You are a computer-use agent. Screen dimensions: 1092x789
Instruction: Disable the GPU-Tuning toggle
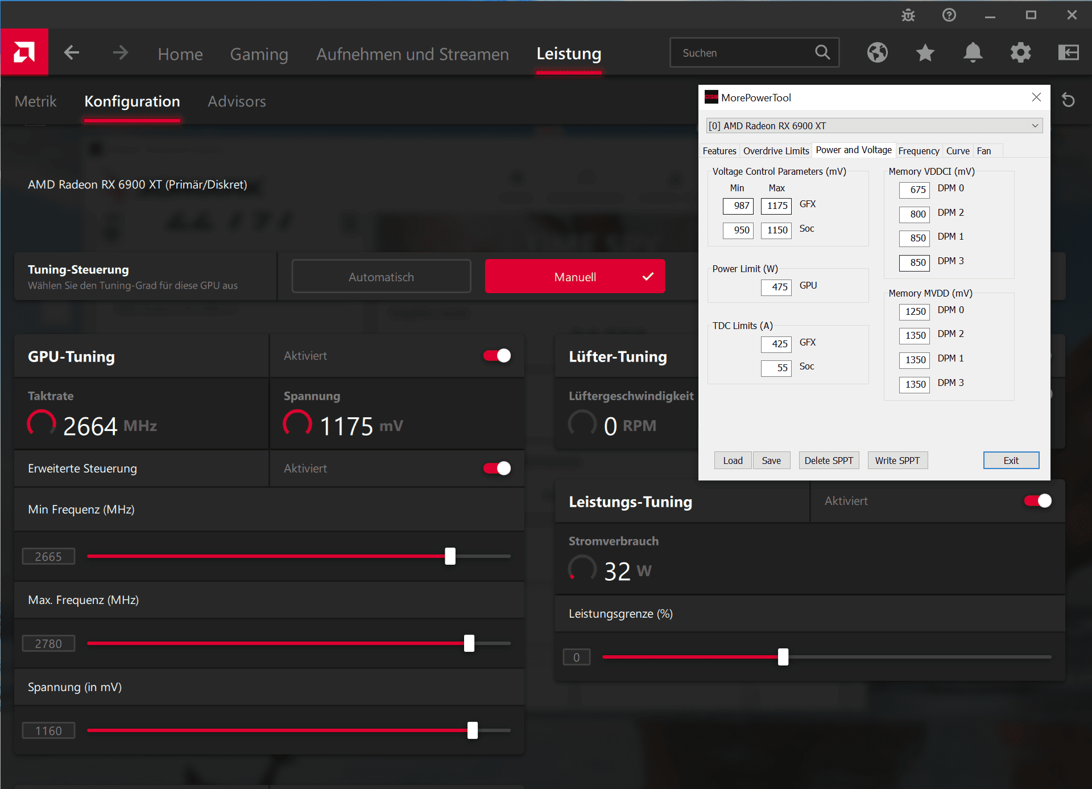(497, 356)
